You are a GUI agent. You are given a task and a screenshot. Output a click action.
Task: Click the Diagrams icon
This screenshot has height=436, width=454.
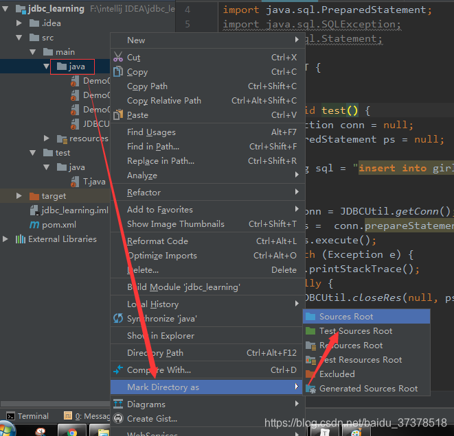tap(118, 404)
